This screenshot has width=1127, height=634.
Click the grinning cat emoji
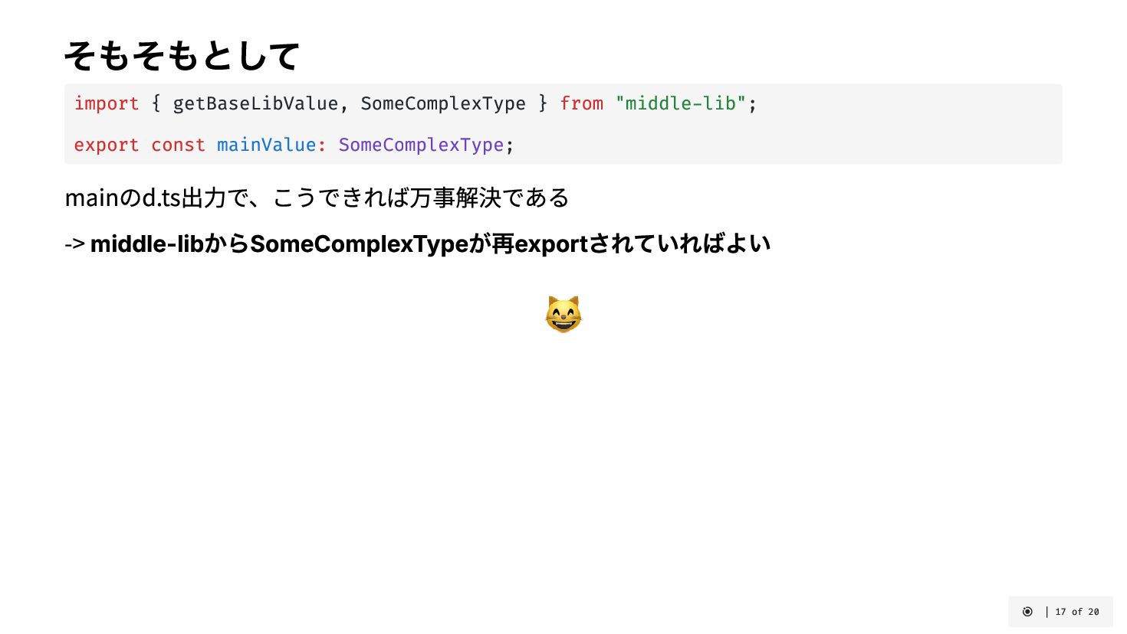click(563, 315)
